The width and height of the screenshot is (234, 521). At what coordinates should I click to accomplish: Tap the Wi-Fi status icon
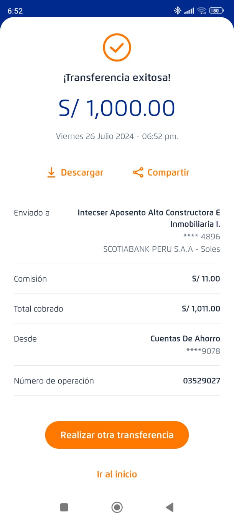[202, 11]
